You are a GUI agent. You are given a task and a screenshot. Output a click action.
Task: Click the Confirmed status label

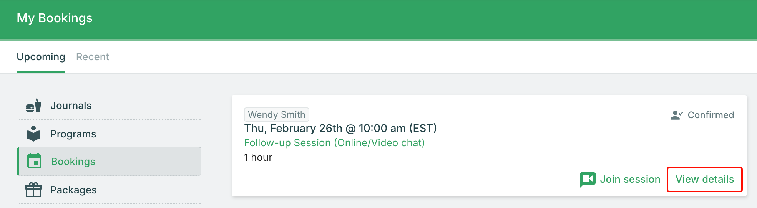click(711, 115)
